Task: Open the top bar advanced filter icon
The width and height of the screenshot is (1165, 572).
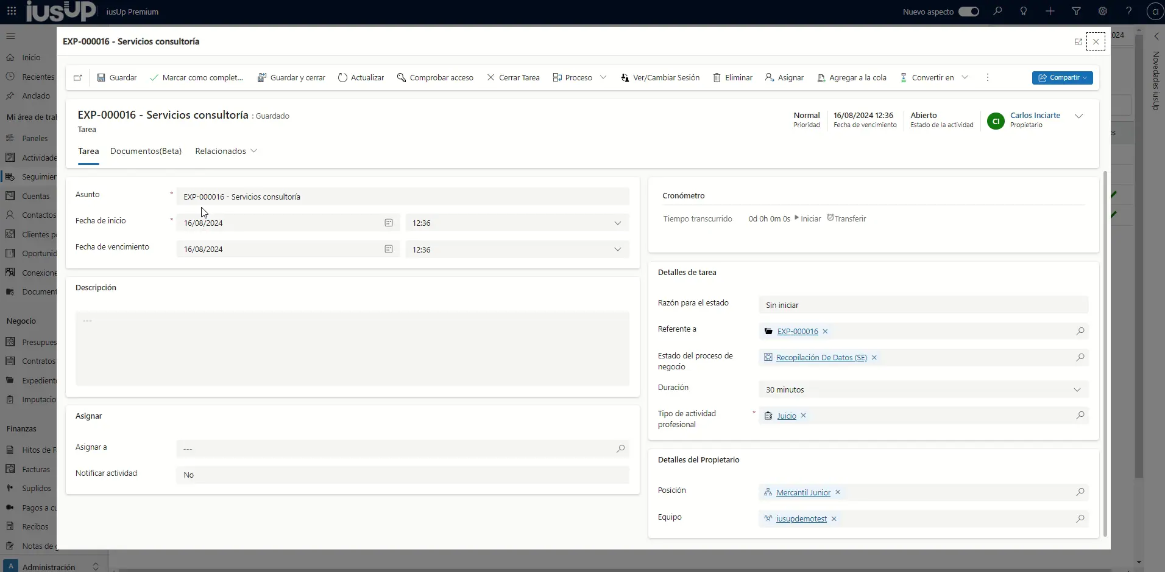Action: point(1076,12)
